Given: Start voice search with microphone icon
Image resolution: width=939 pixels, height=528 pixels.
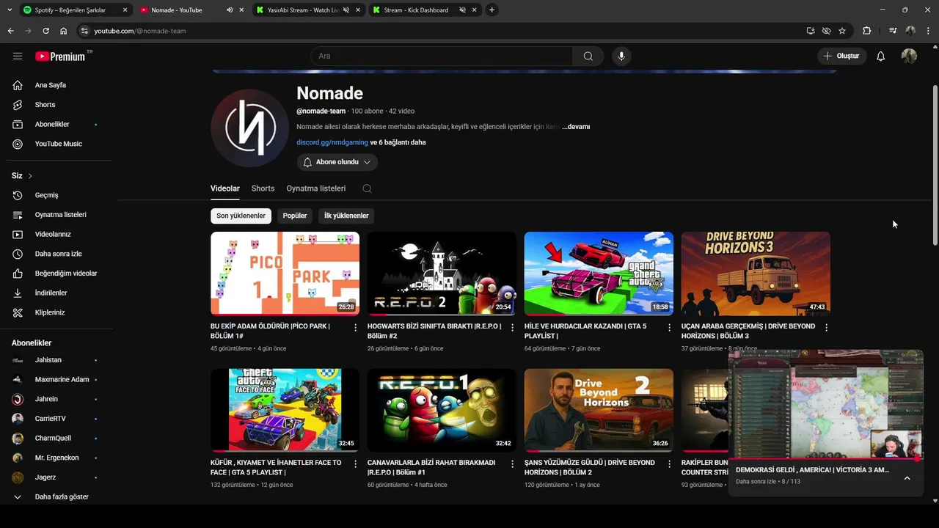Looking at the screenshot, I should 621,56.
